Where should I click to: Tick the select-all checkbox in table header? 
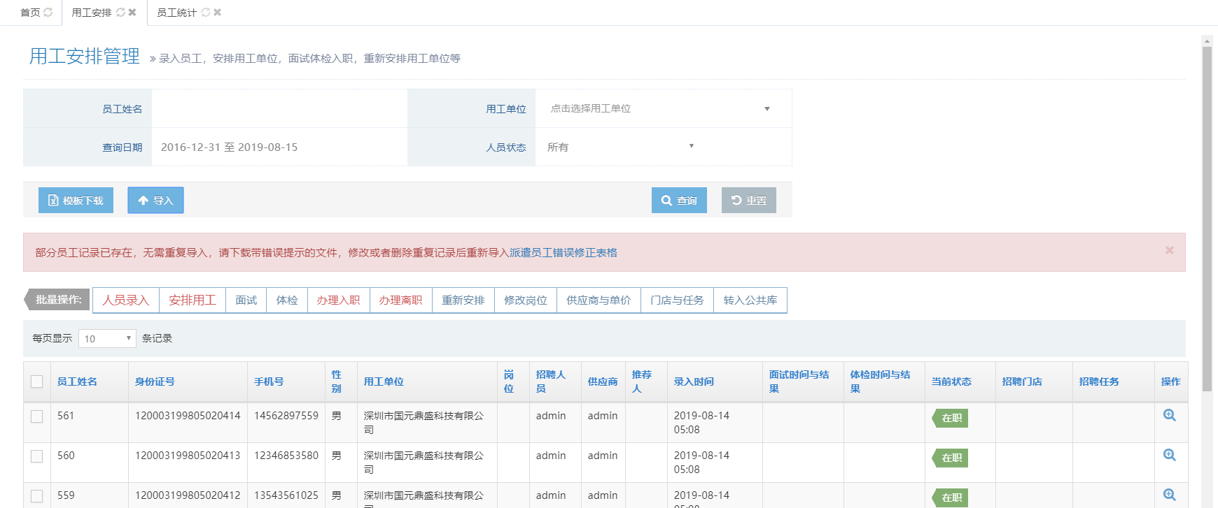pos(37,382)
